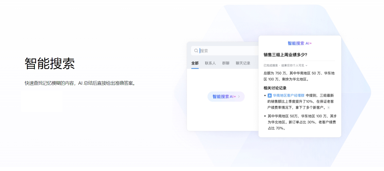384x171 pixels.
Task: Switch to the 全部 tab
Action: (x=195, y=63)
